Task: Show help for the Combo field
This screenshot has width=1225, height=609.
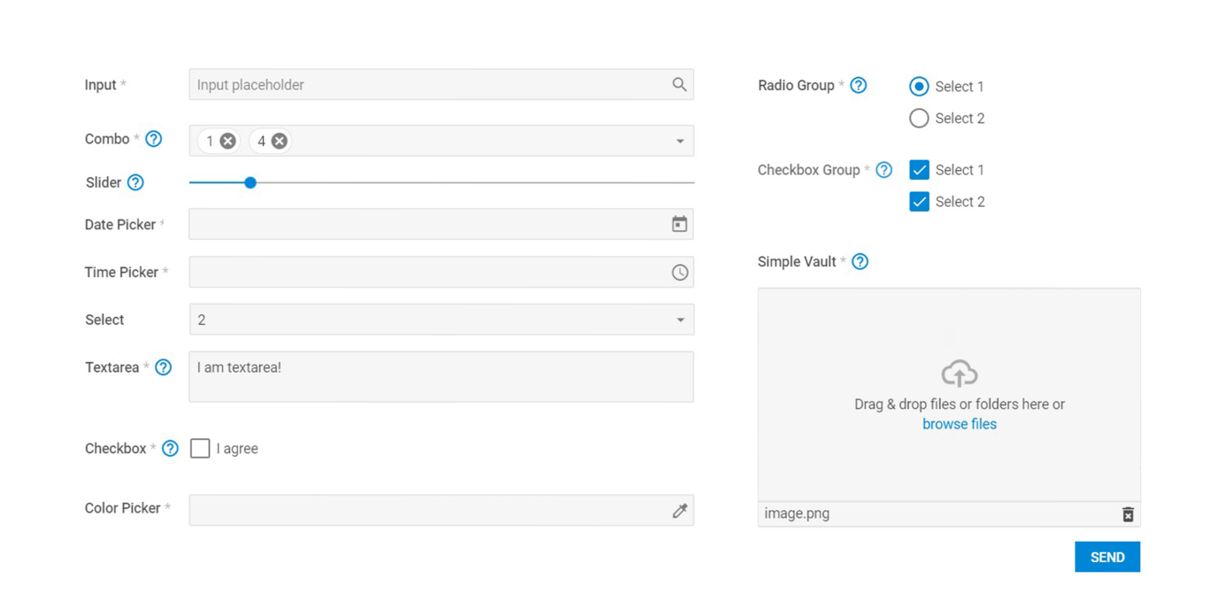Action: coord(153,139)
